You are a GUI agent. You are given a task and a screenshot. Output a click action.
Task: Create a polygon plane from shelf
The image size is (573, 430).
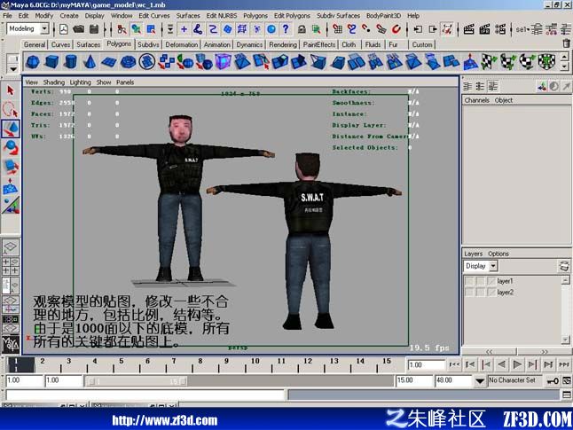tap(108, 62)
